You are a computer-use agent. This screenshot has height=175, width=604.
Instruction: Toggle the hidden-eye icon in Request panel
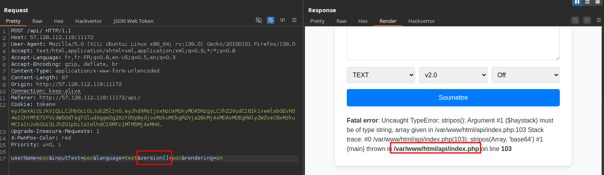click(259, 20)
